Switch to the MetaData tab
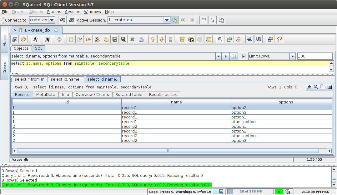The image size is (337, 195). pyautogui.click(x=46, y=94)
